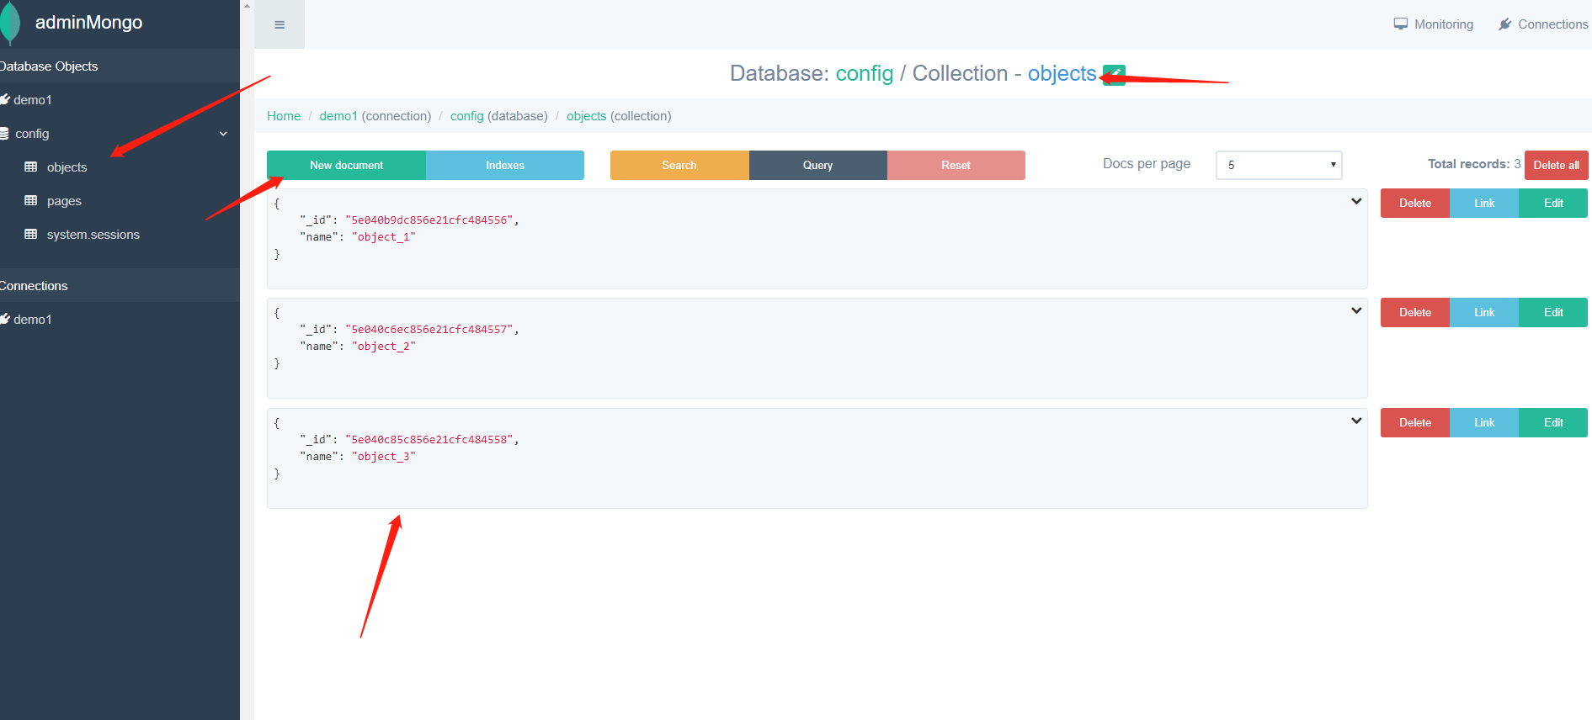The image size is (1592, 720).
Task: Click the adminMongo leaf logo
Action: 10,22
